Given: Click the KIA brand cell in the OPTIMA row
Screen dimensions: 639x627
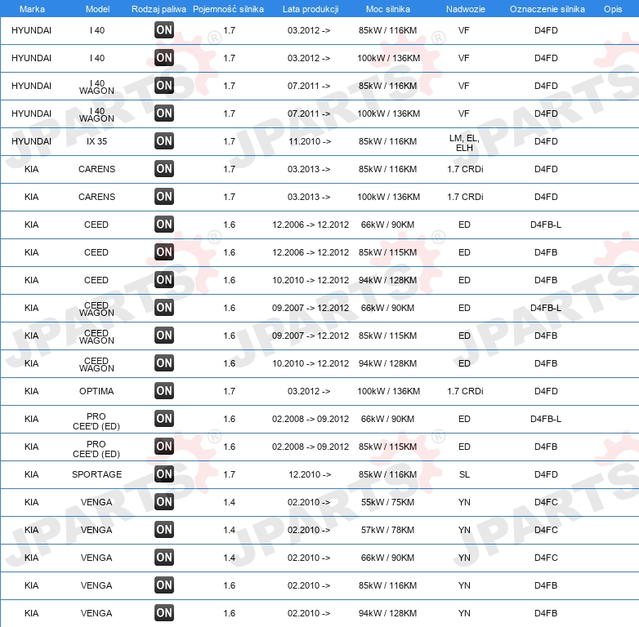Looking at the screenshot, I should (31, 391).
